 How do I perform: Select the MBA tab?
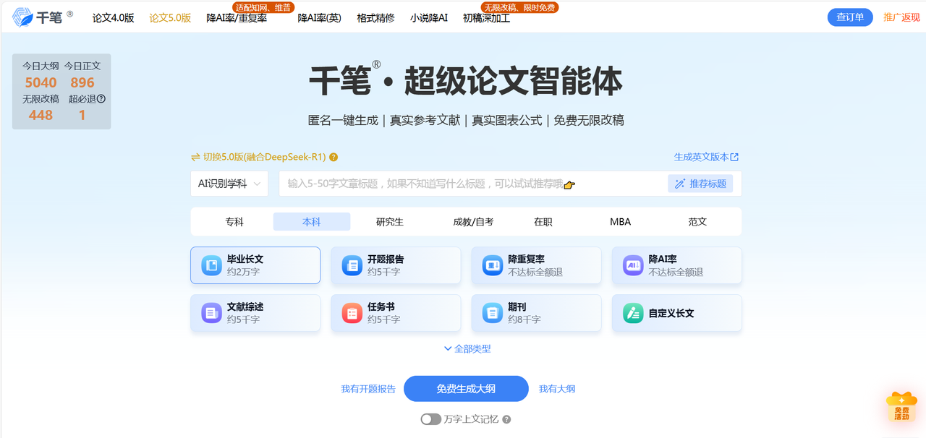coord(621,222)
